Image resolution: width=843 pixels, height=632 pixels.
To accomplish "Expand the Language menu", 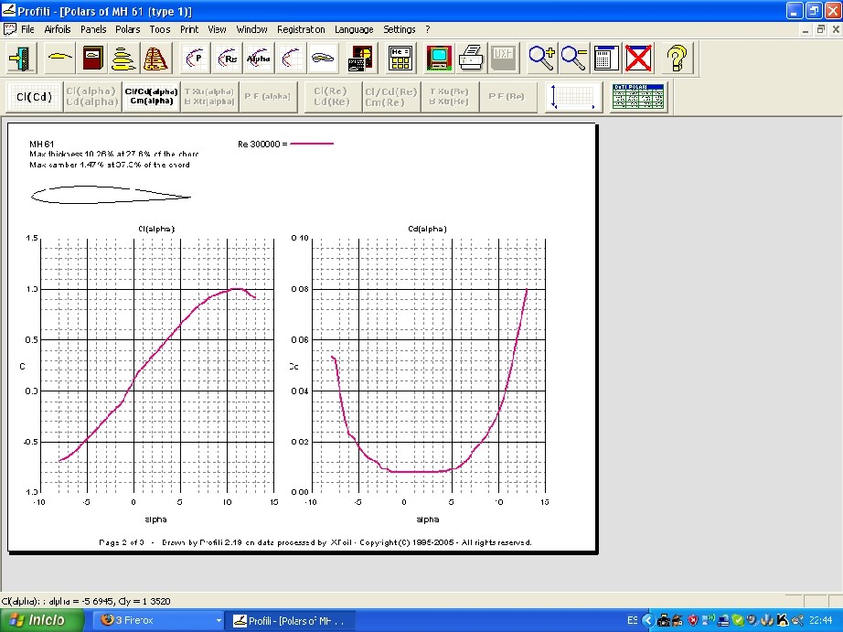I will (x=354, y=29).
